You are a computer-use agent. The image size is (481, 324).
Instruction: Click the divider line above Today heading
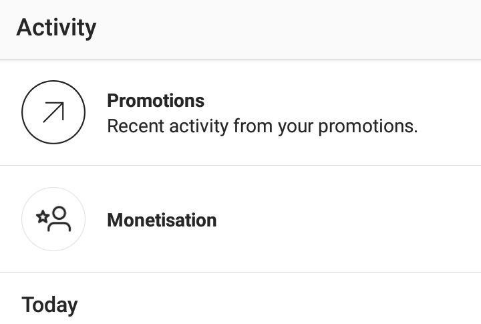[x=240, y=272]
